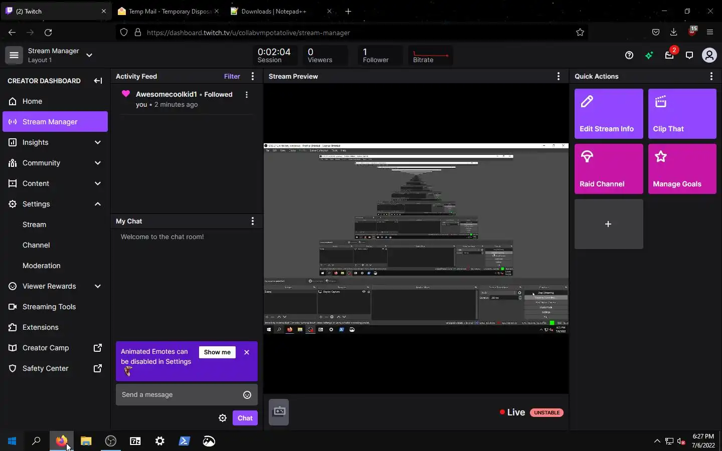Viewport: 722px width, 451px height.
Task: Open Safety Center external link
Action: click(55, 368)
